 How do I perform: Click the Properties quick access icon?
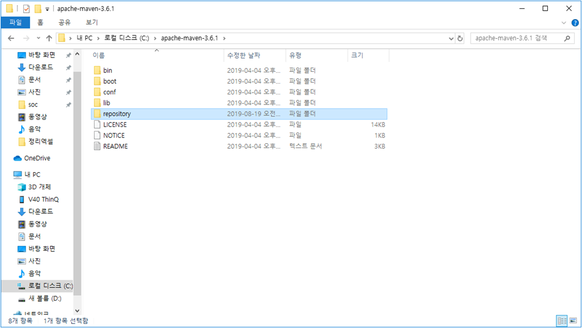coord(26,8)
